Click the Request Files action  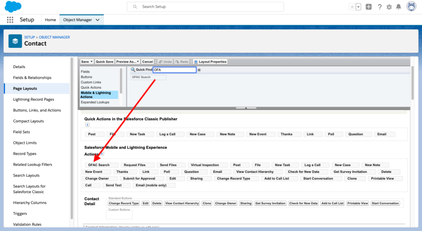138,165
